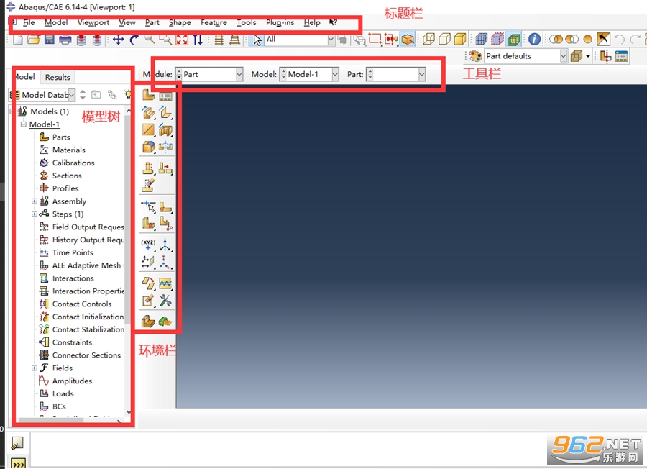Image resolution: width=647 pixels, height=469 pixels.
Task: Select Loads in the model tree
Action: (63, 393)
